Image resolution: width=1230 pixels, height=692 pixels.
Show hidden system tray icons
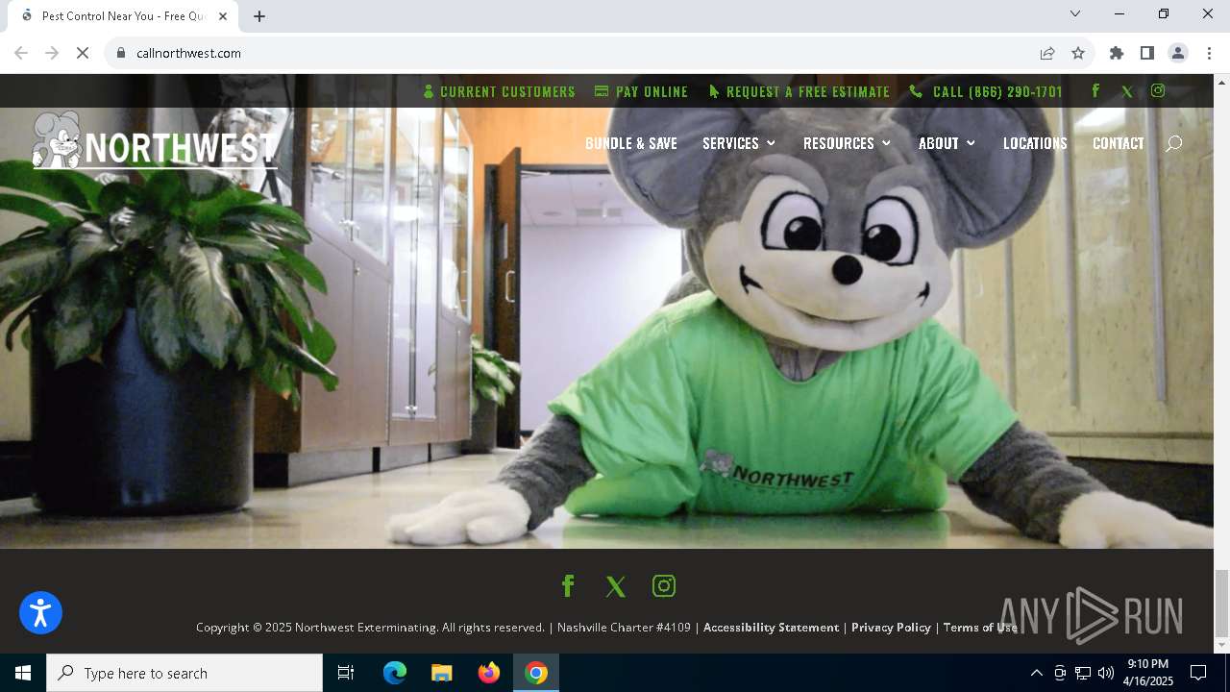pos(1036,673)
